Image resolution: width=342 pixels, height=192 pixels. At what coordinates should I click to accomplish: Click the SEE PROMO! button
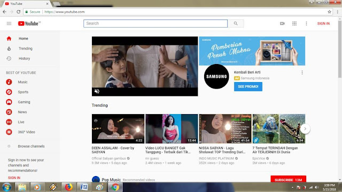248,86
